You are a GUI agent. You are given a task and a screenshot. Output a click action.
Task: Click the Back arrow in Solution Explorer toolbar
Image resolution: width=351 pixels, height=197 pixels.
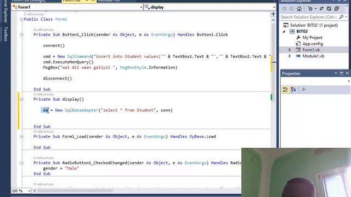tap(284, 9)
